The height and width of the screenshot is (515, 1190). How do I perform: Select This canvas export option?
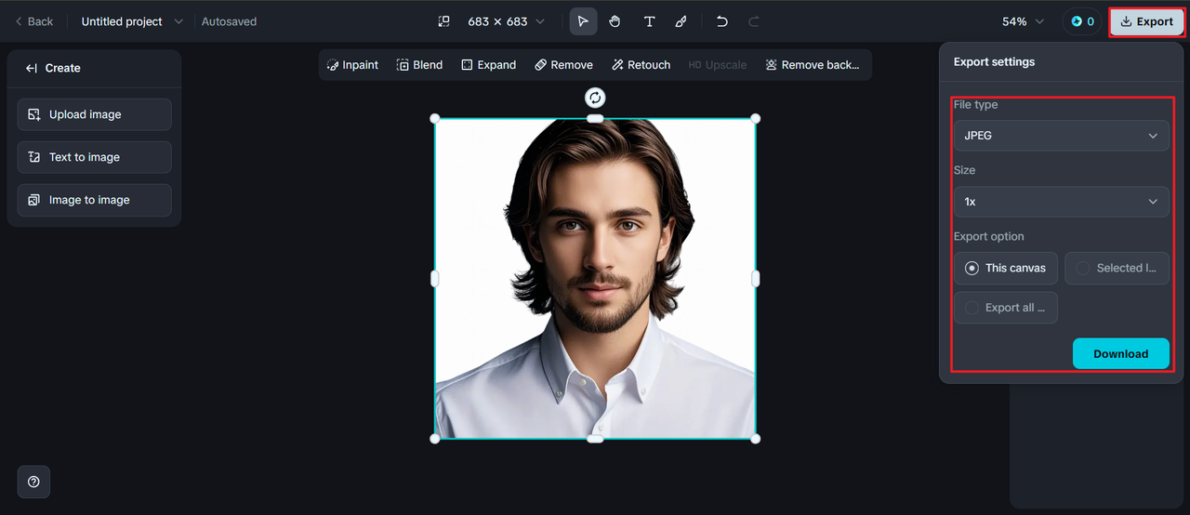[x=1005, y=268]
